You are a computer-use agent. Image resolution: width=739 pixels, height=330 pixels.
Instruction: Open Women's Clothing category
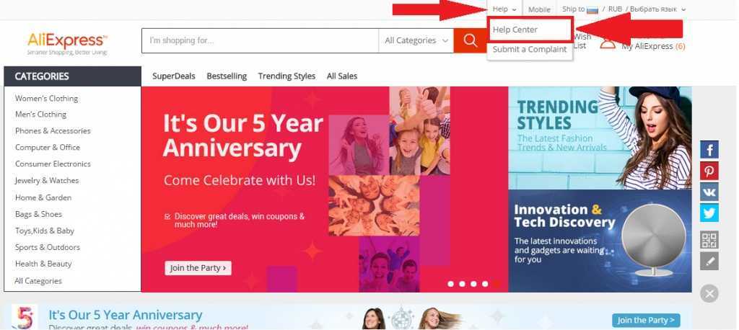pos(46,99)
